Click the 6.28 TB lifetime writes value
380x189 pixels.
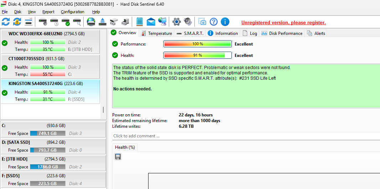(186, 126)
